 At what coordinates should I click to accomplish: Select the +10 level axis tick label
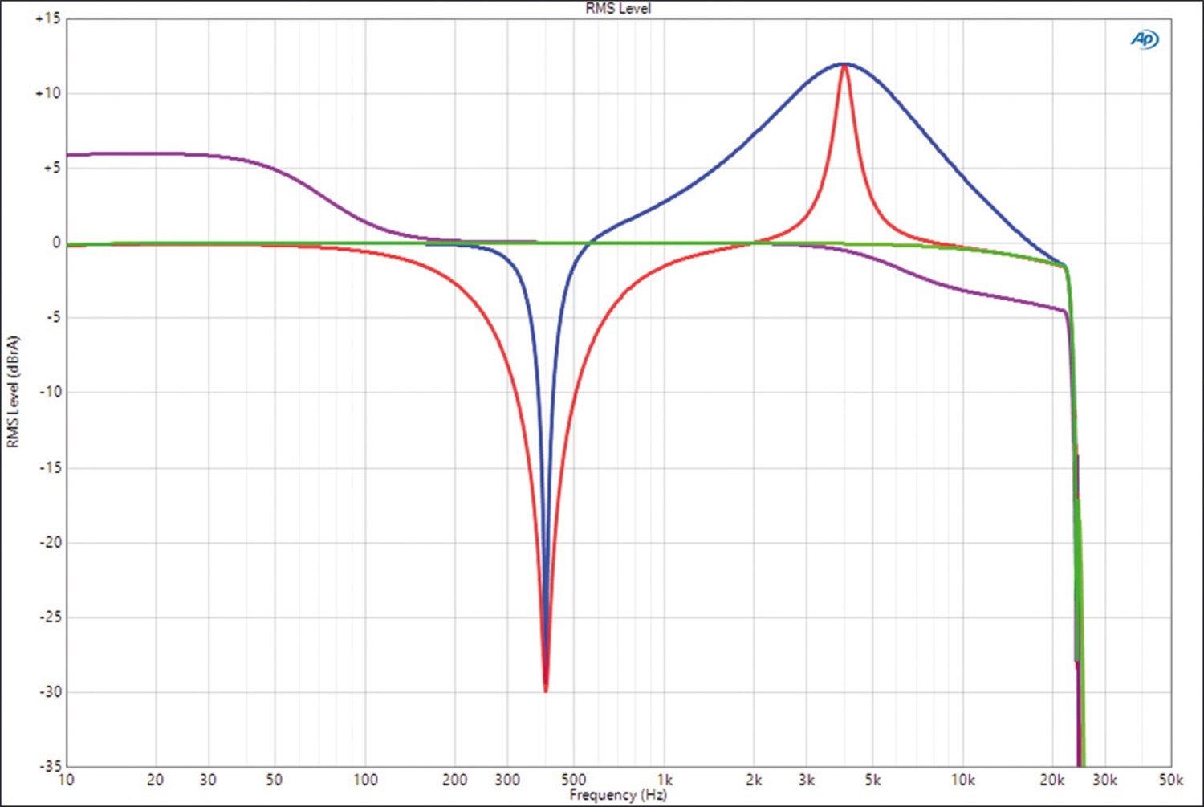(x=47, y=93)
